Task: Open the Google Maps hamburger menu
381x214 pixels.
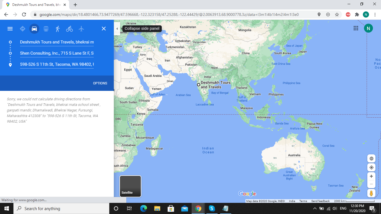Action: click(x=10, y=29)
